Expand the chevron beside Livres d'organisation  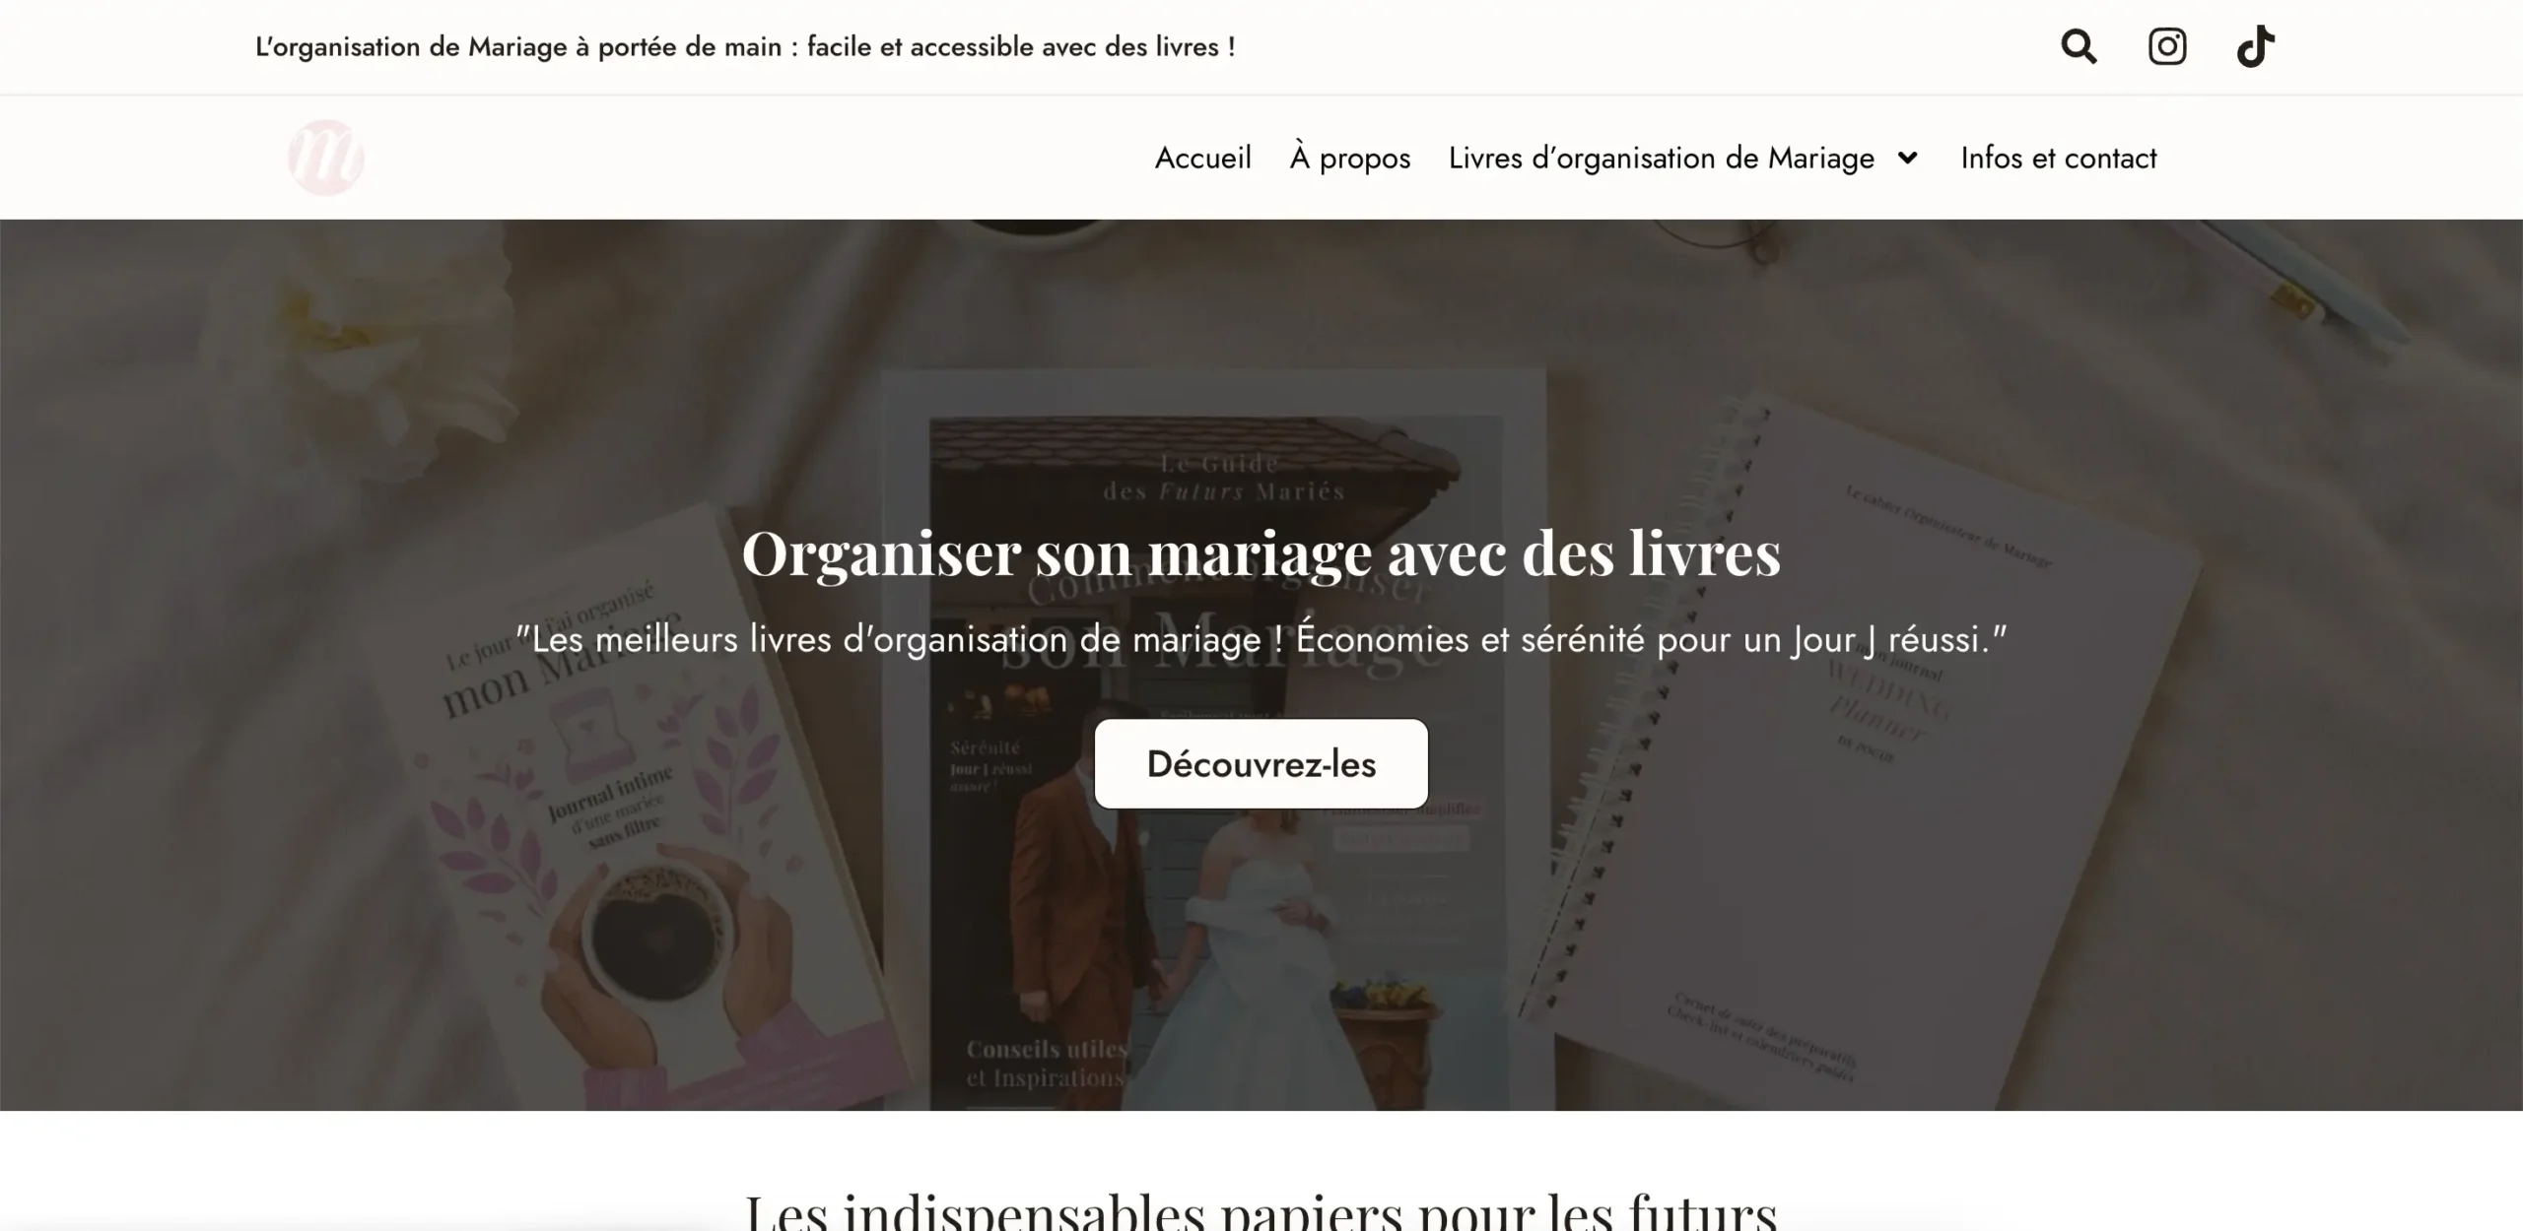point(1908,158)
